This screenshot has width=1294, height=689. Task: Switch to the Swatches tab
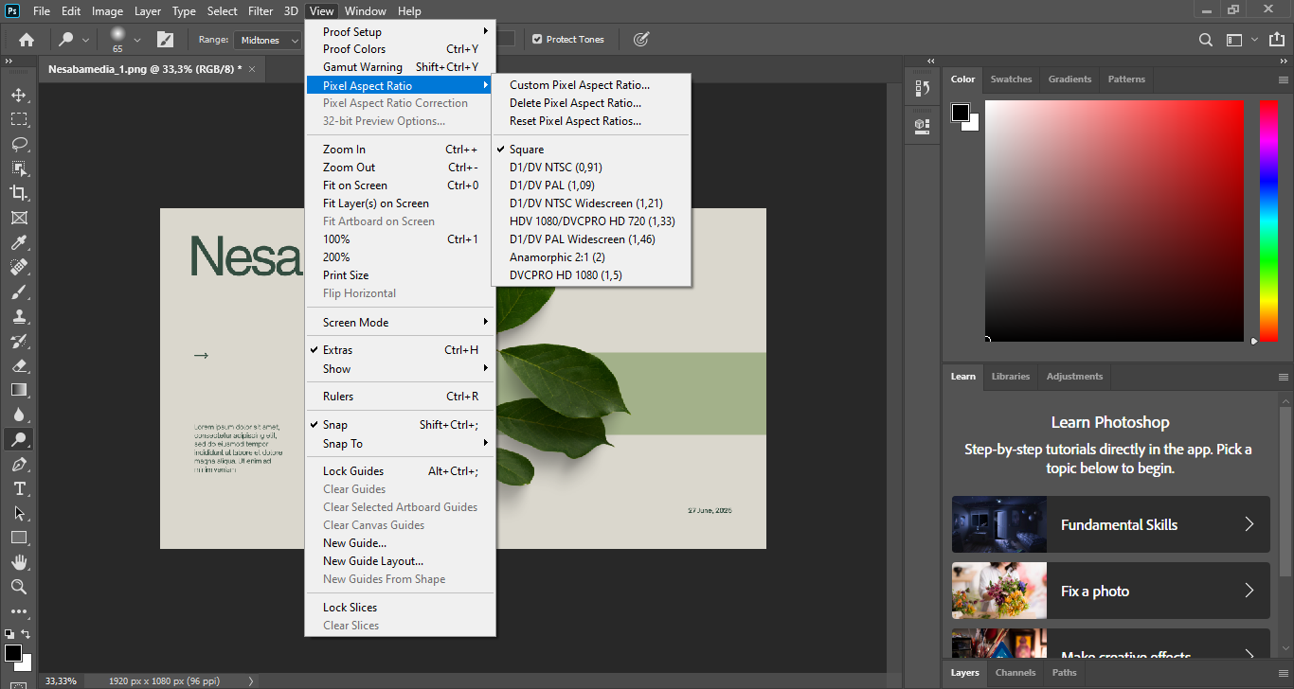coord(1011,79)
